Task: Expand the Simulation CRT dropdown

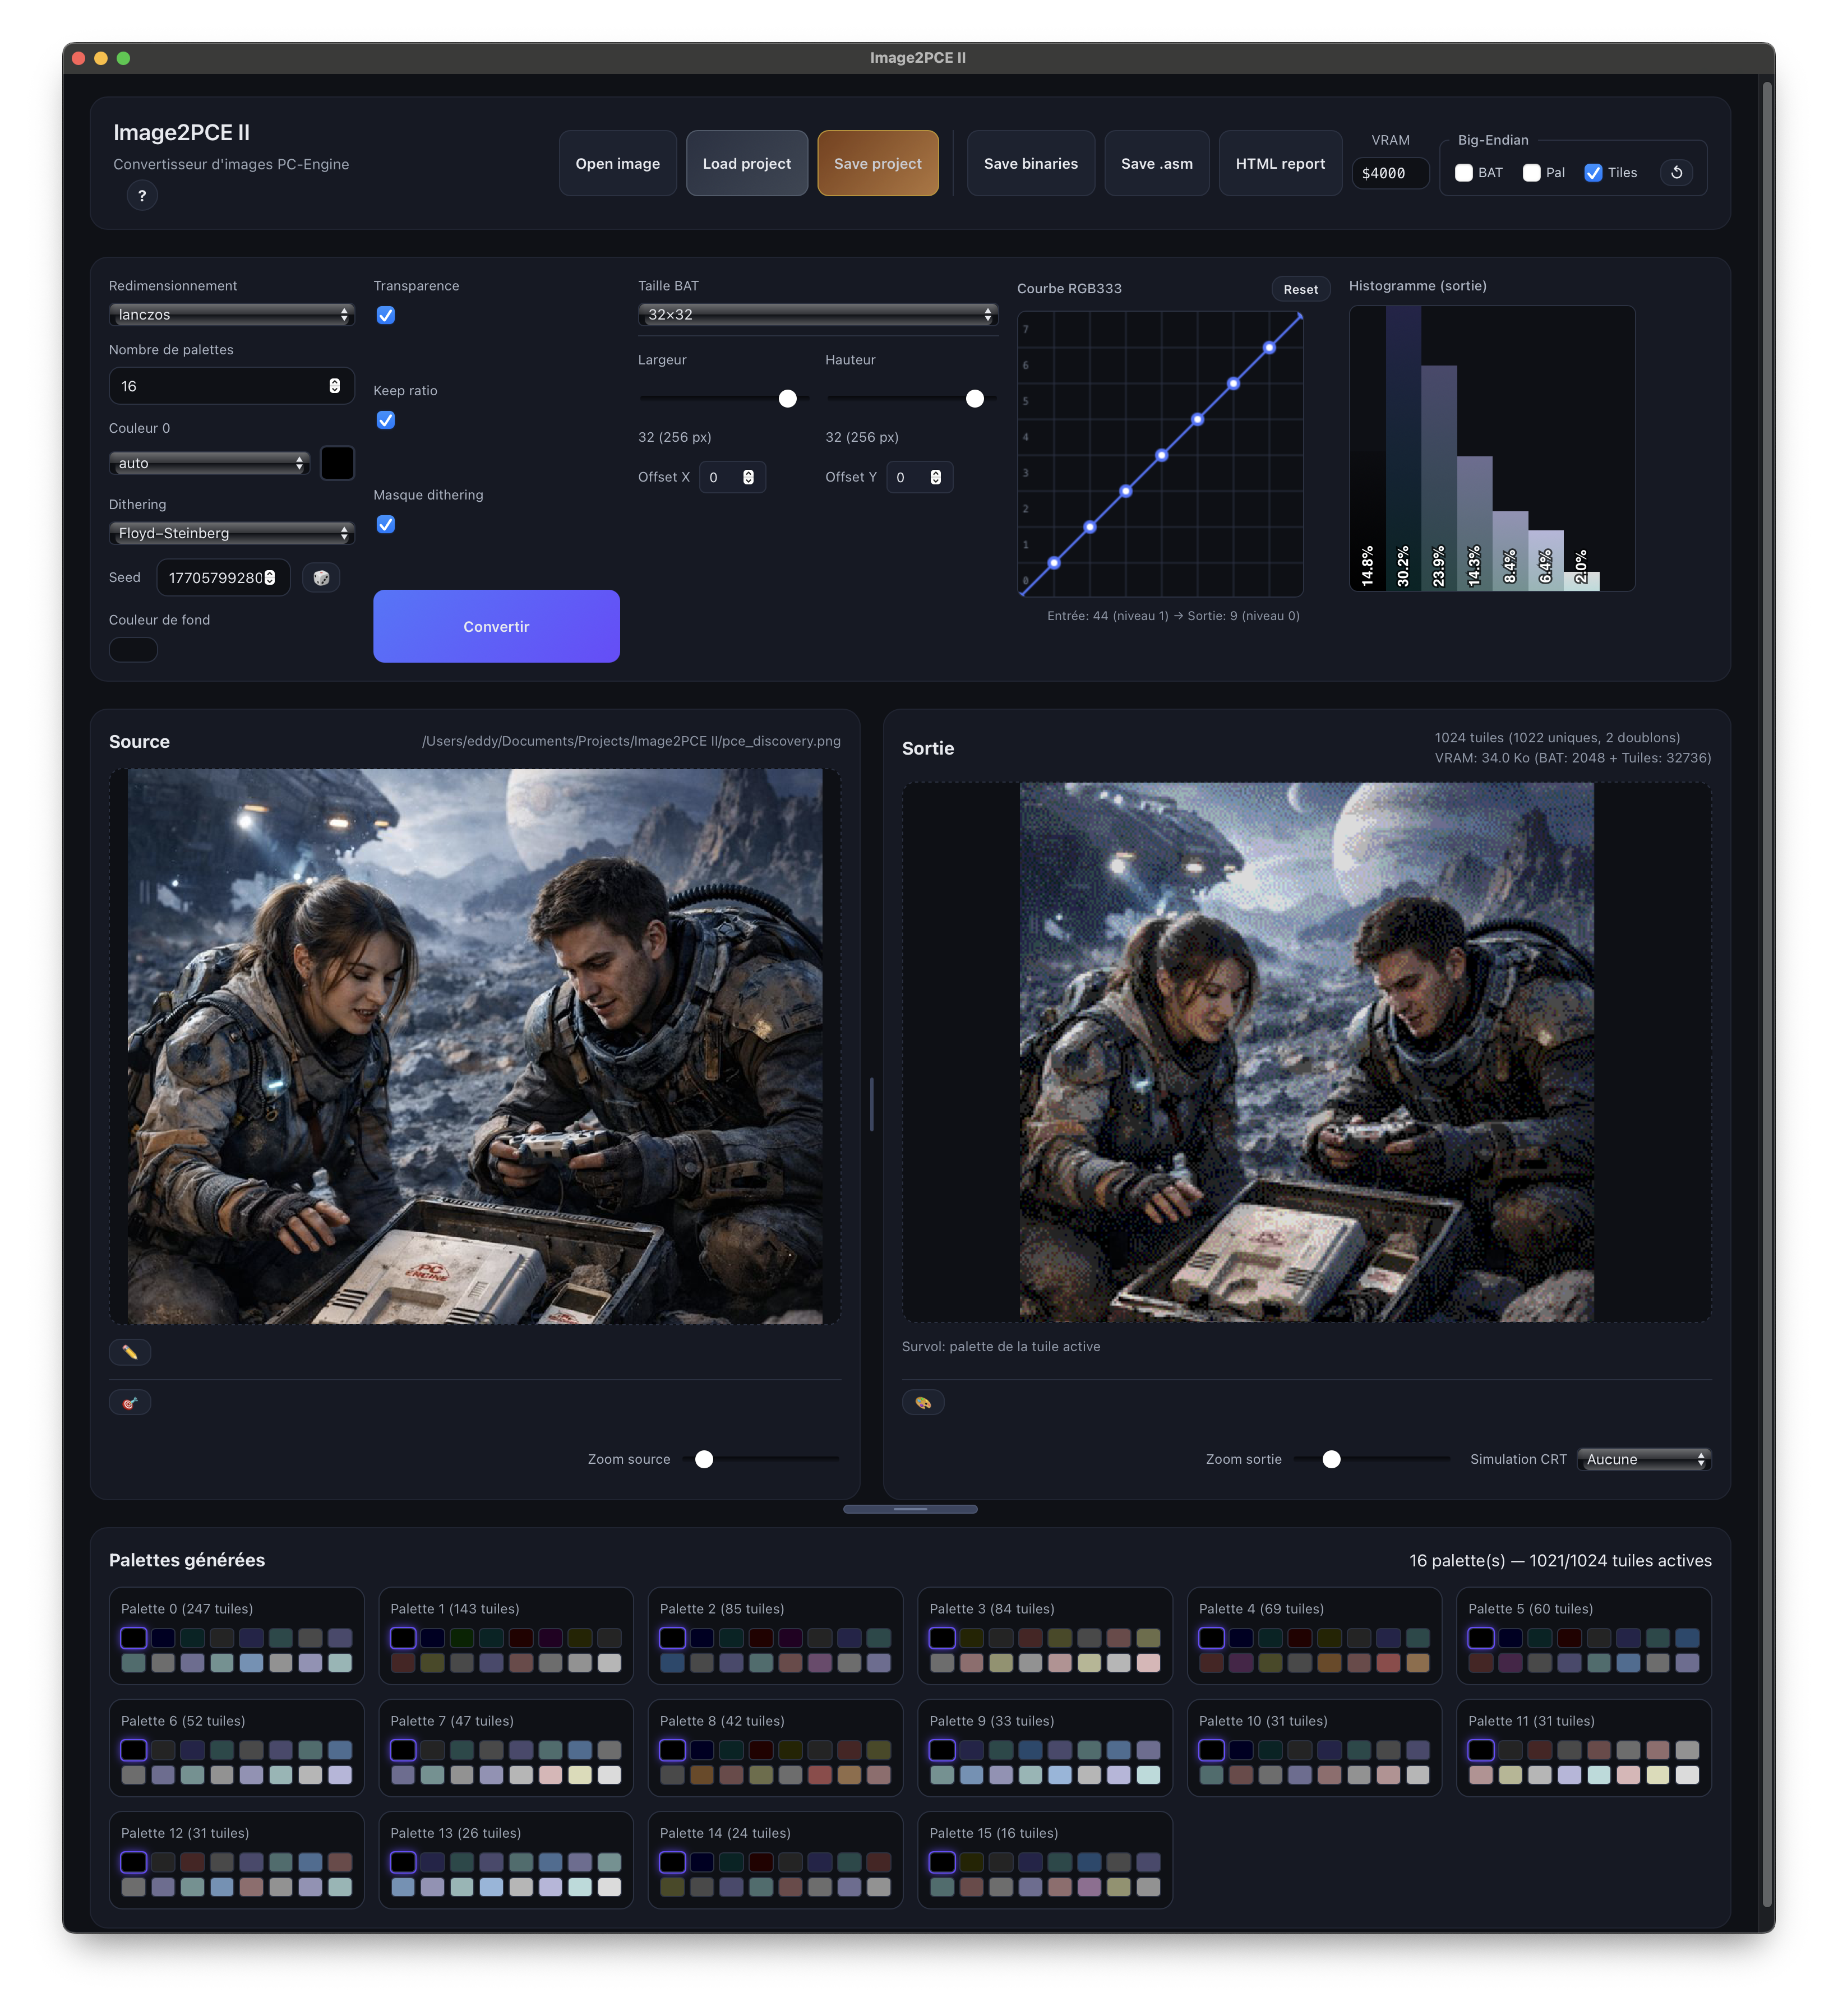Action: click(1643, 1460)
